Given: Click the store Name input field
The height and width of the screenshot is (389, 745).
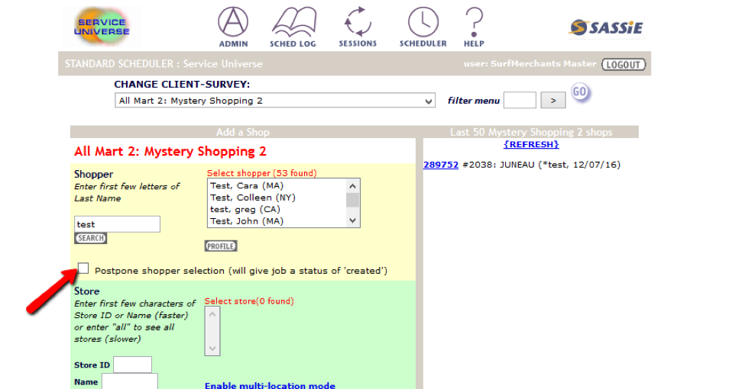Looking at the screenshot, I should (130, 382).
